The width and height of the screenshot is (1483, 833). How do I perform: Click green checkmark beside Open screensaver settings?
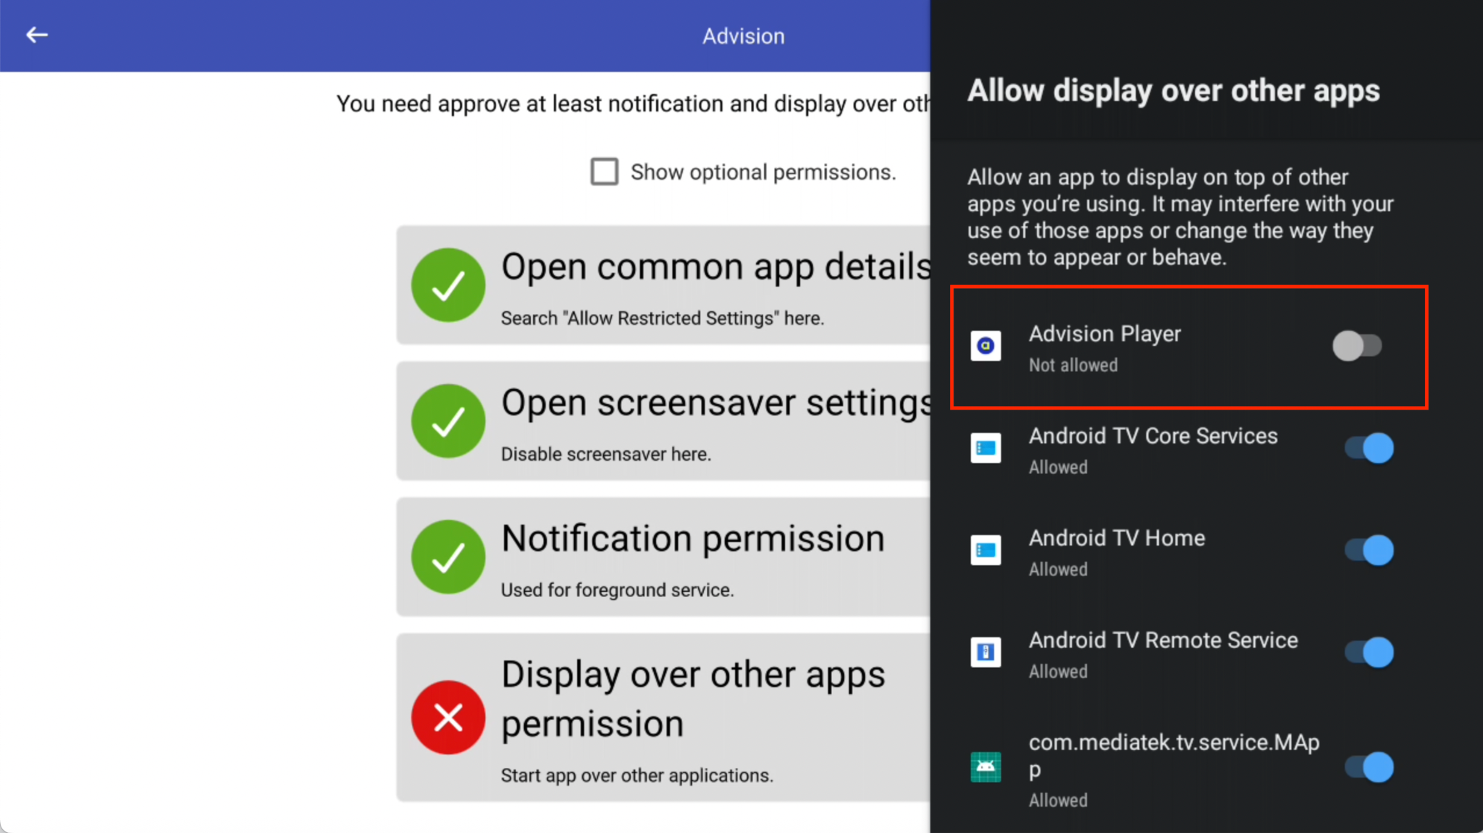[x=448, y=420]
